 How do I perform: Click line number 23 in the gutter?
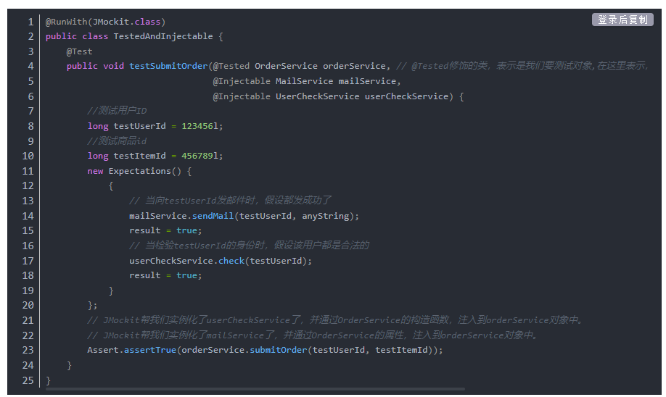coord(28,350)
